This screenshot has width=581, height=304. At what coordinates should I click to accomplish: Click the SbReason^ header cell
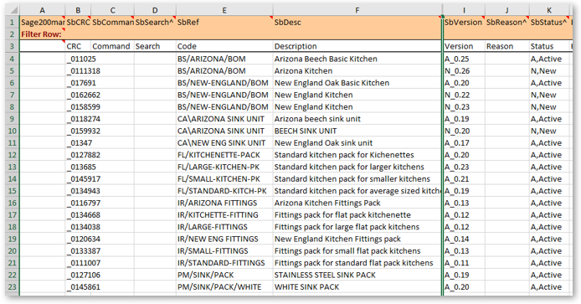pyautogui.click(x=506, y=23)
